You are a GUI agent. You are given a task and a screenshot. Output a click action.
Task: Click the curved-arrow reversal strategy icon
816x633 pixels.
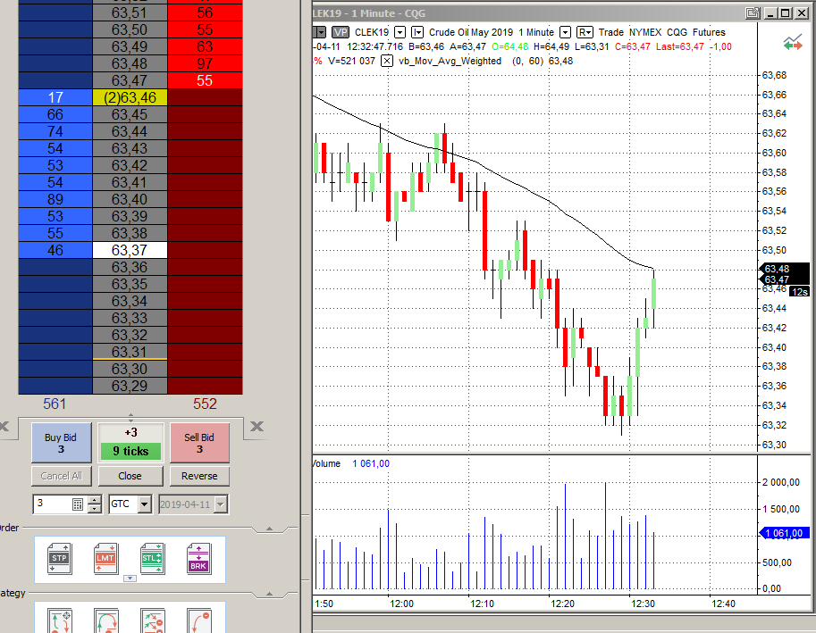coord(105,621)
